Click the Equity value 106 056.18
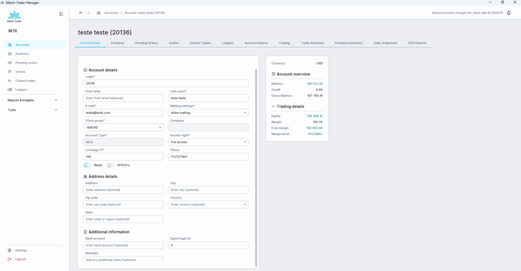521x271 pixels. coord(314,116)
